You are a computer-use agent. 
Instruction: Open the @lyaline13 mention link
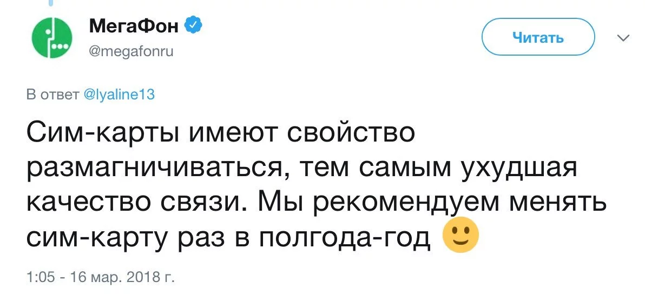point(120,95)
